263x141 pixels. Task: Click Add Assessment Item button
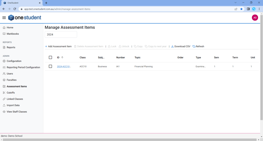[58, 46]
